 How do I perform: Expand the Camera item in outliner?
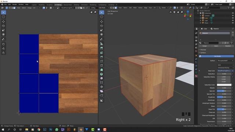(x=200, y=15)
